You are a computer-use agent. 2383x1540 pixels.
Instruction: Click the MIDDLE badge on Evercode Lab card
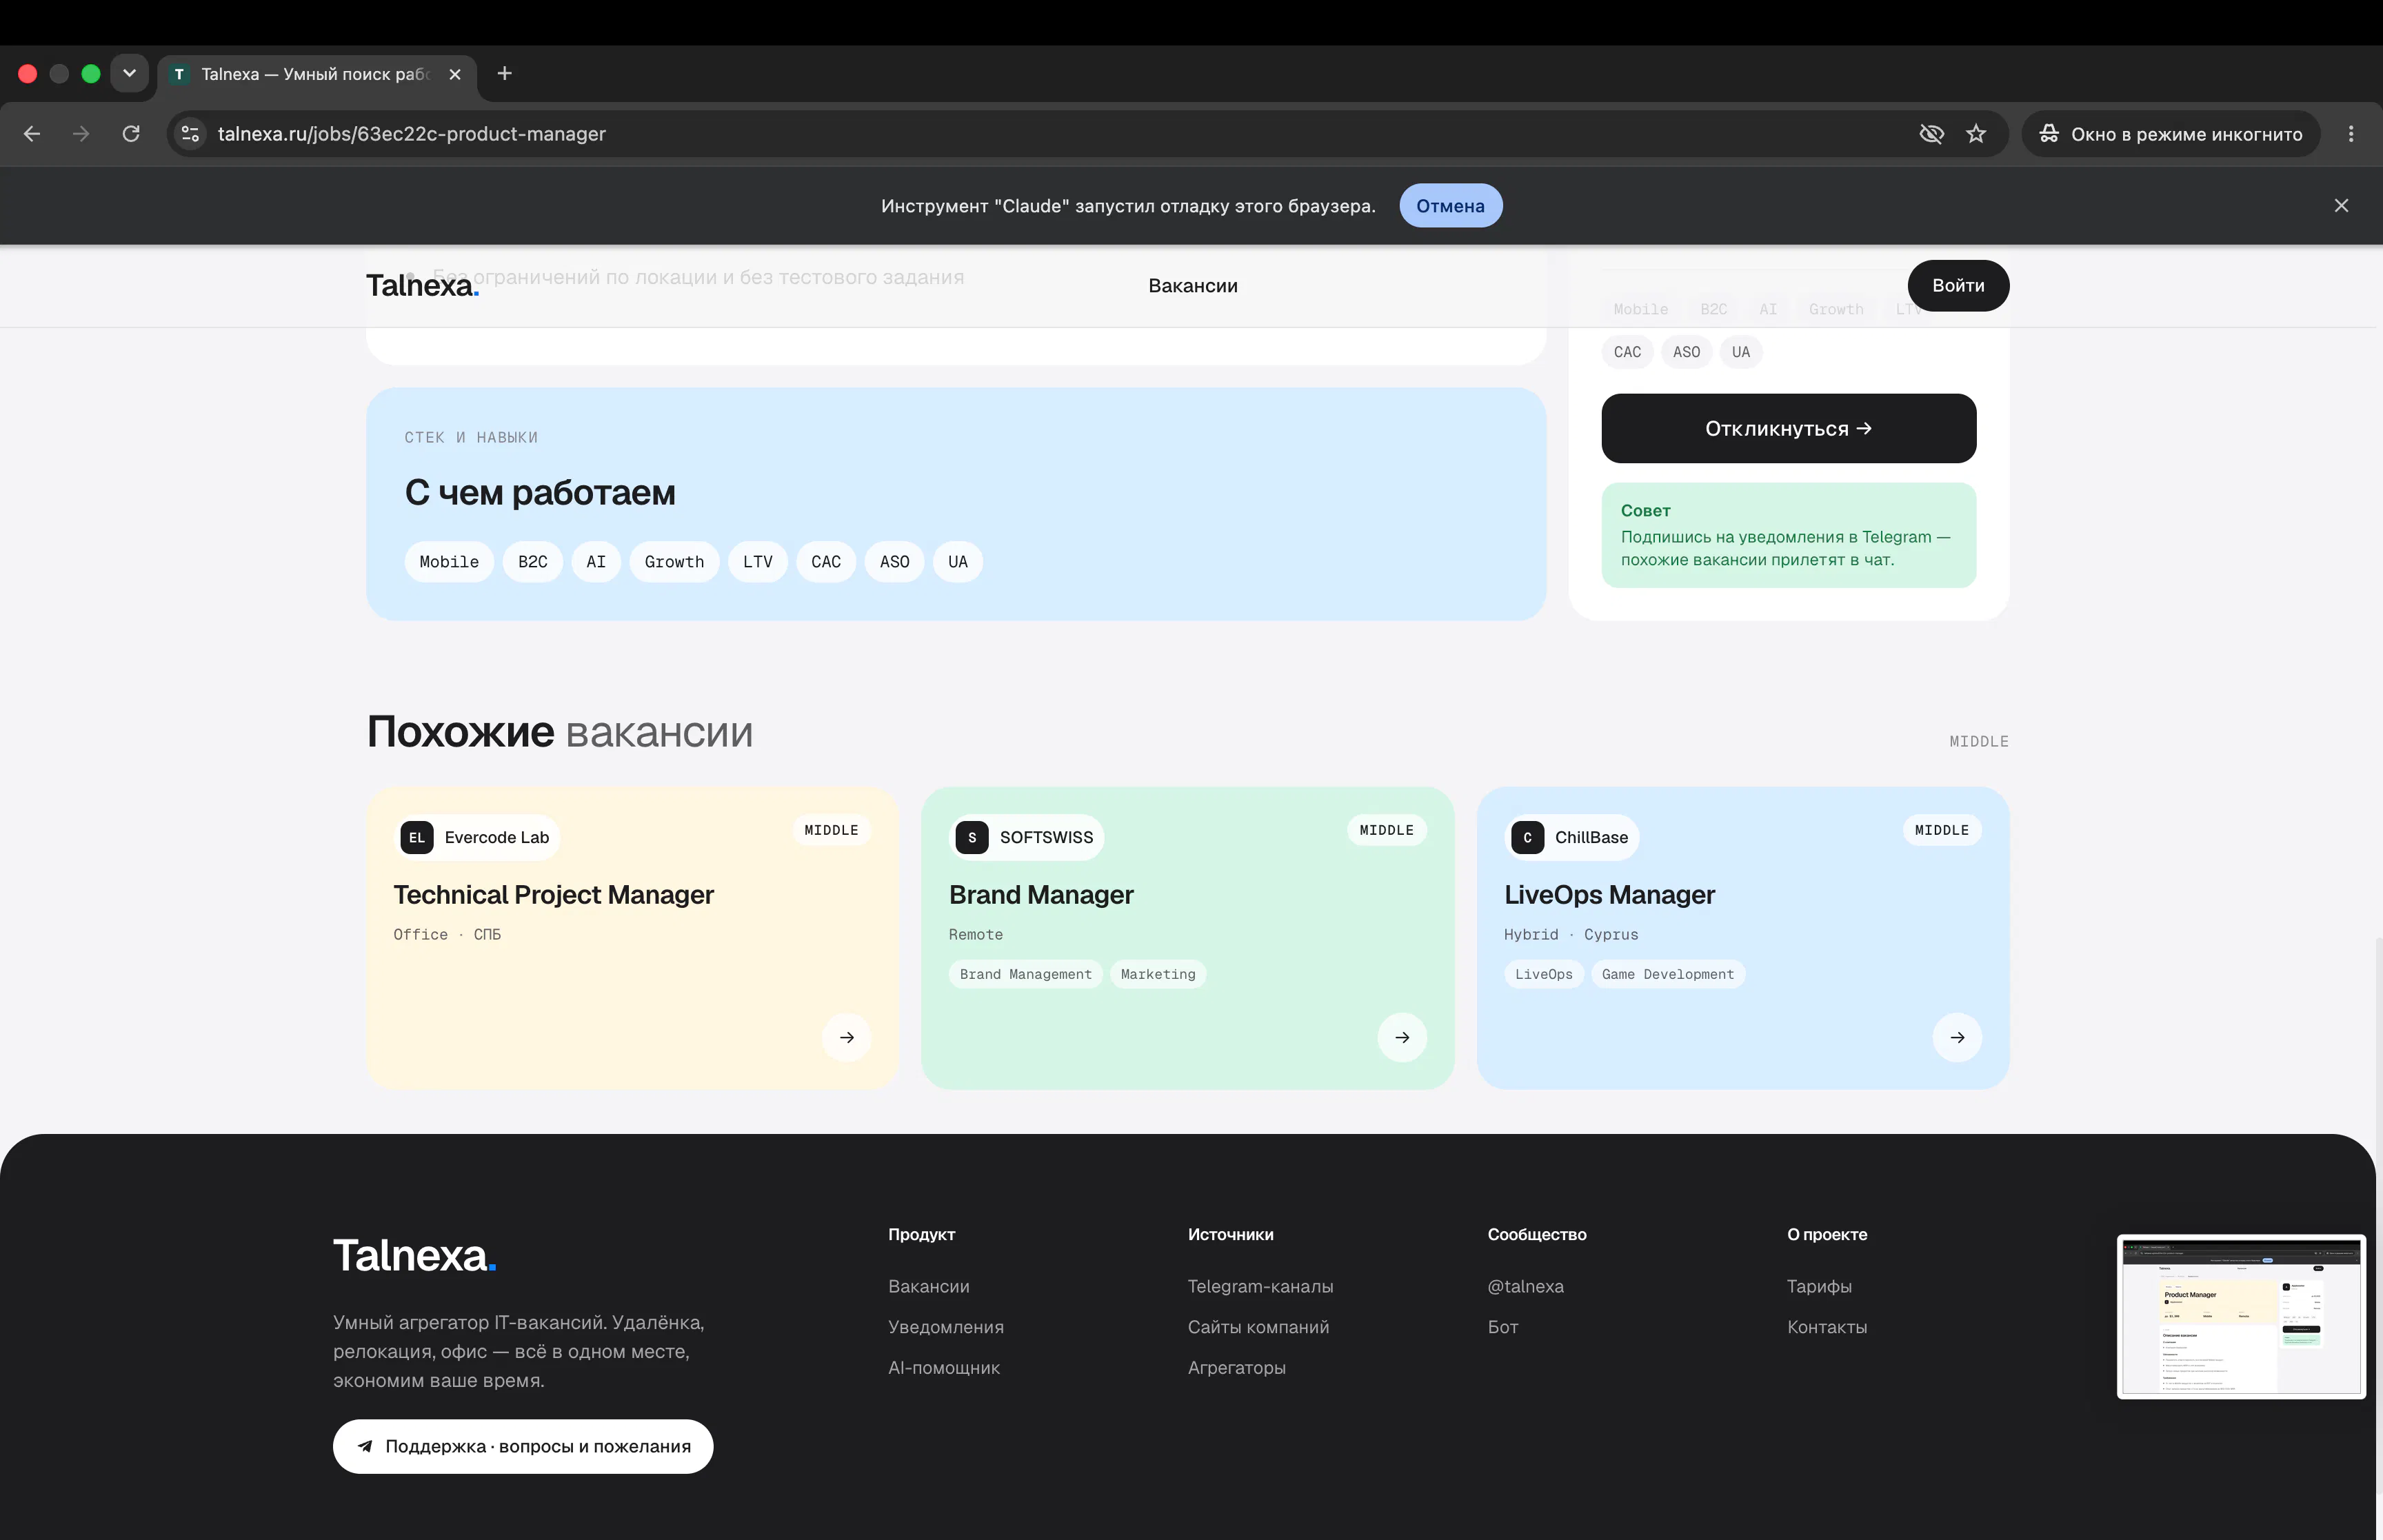[831, 830]
